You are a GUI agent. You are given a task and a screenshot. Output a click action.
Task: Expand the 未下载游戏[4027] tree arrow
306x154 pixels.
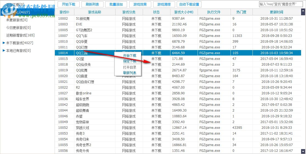coord(4,43)
